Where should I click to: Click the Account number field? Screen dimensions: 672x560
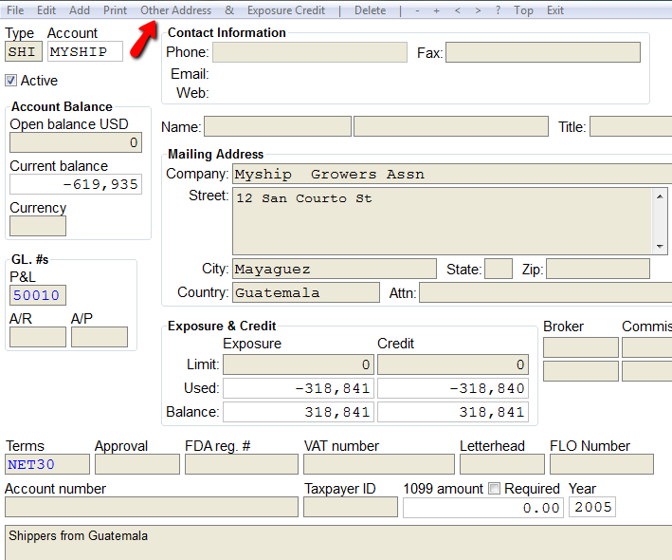(152, 507)
